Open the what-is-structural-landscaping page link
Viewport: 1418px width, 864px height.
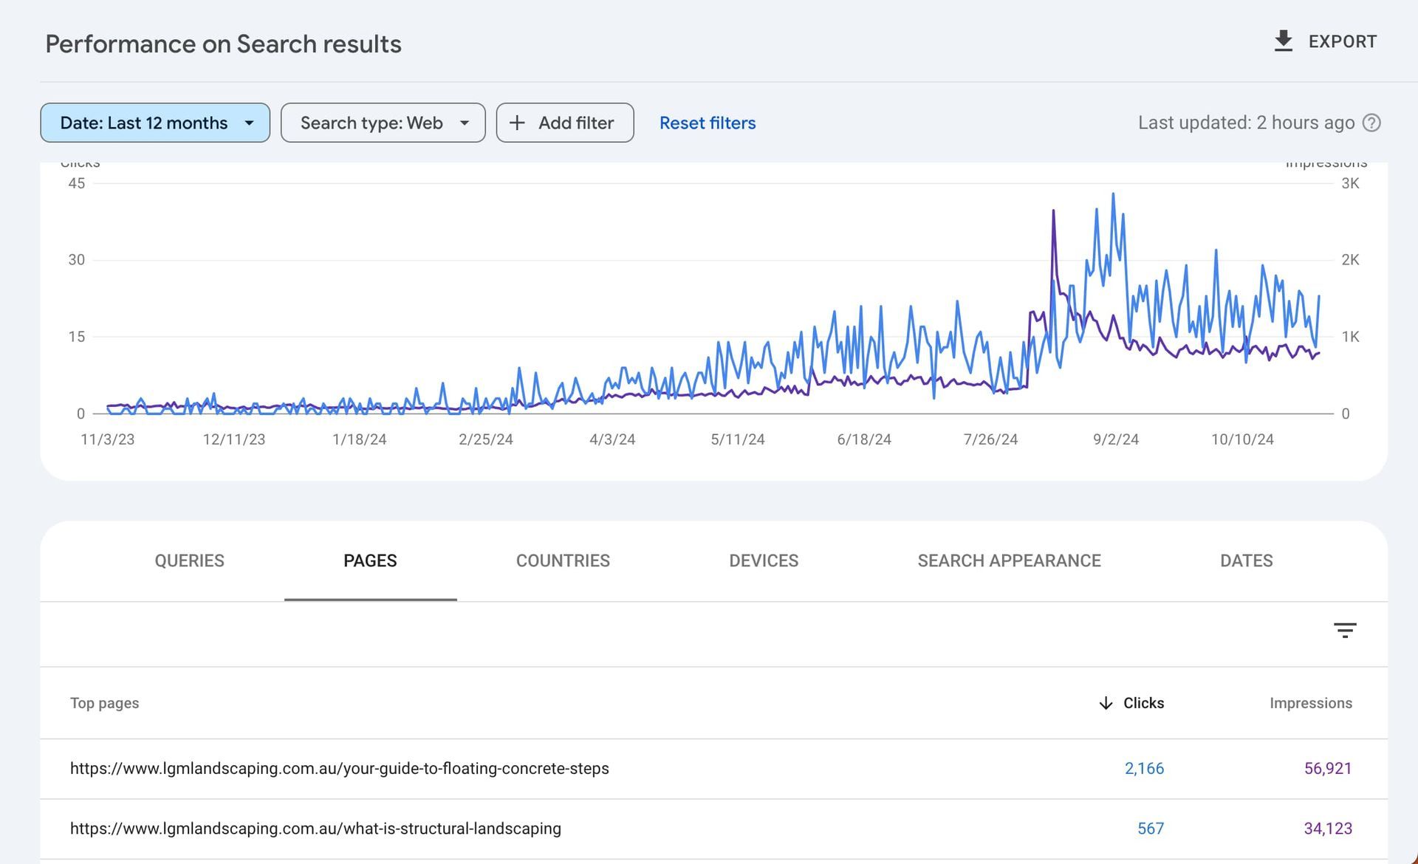(315, 829)
